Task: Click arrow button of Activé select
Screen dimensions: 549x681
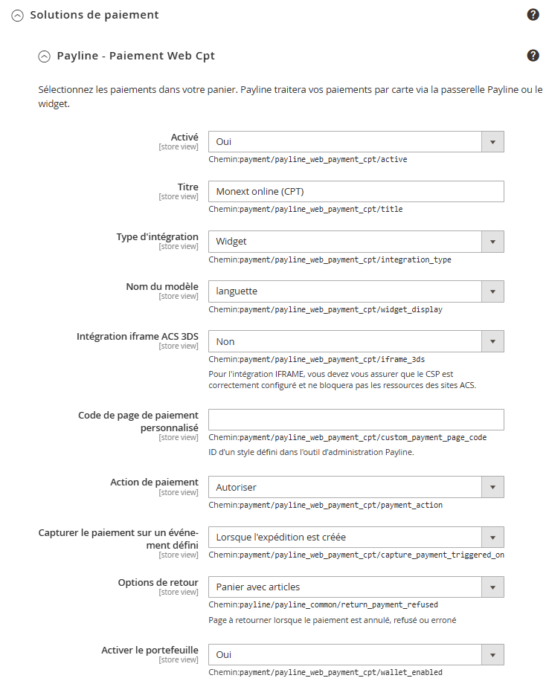Action: [492, 141]
